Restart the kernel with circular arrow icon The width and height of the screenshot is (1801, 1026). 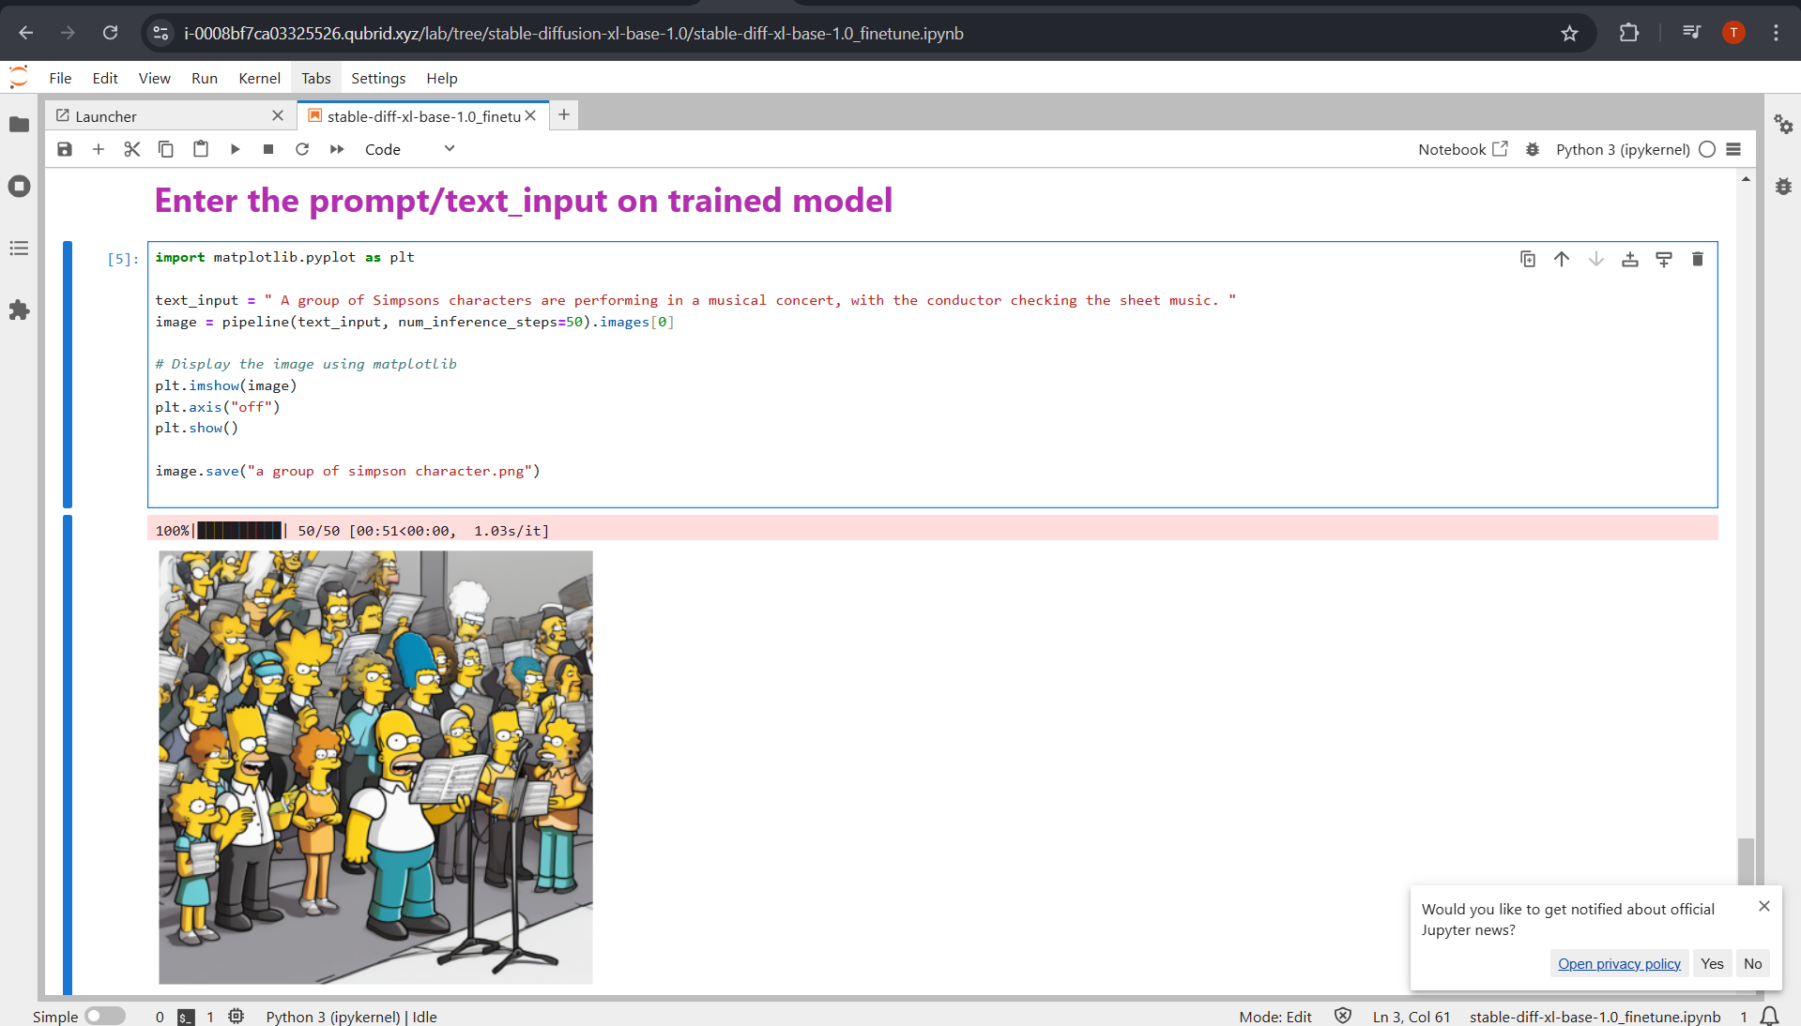pos(302,149)
